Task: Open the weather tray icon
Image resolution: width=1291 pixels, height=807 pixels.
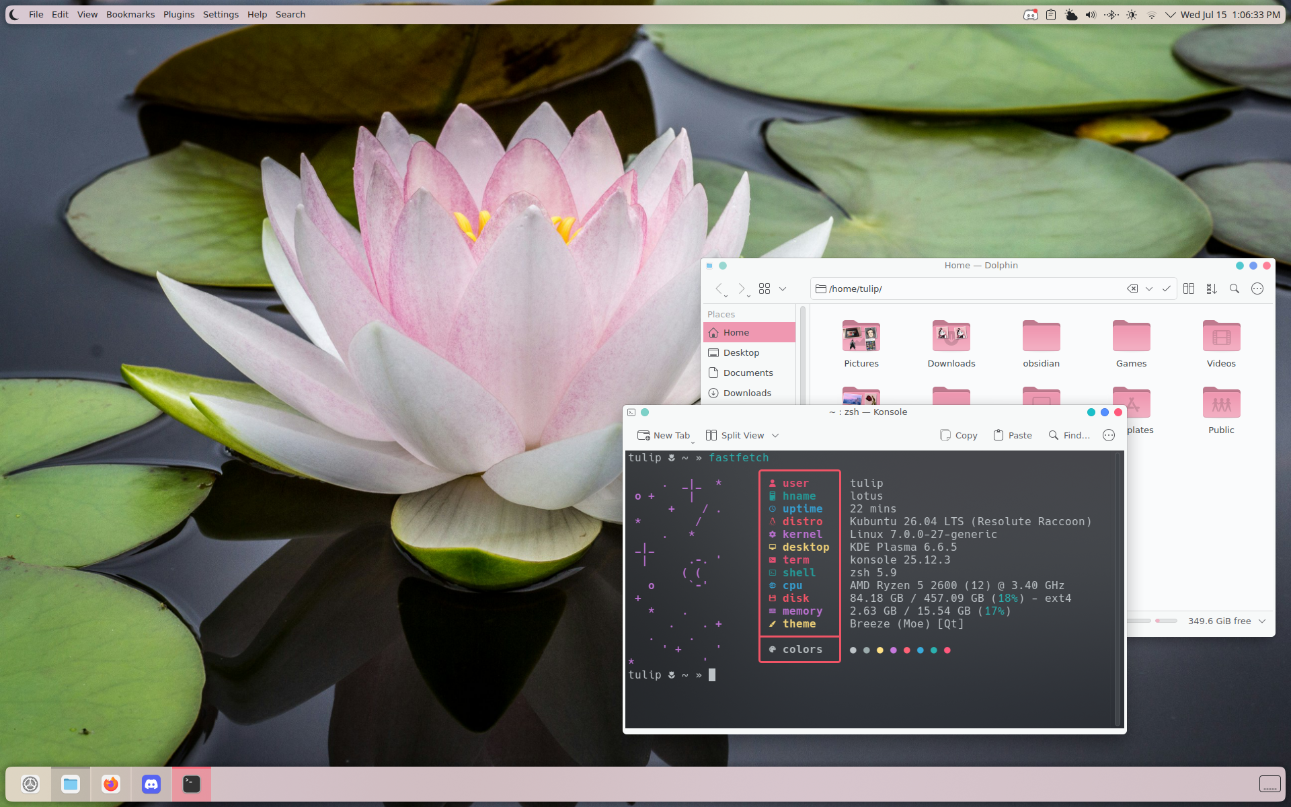Action: 1071,14
